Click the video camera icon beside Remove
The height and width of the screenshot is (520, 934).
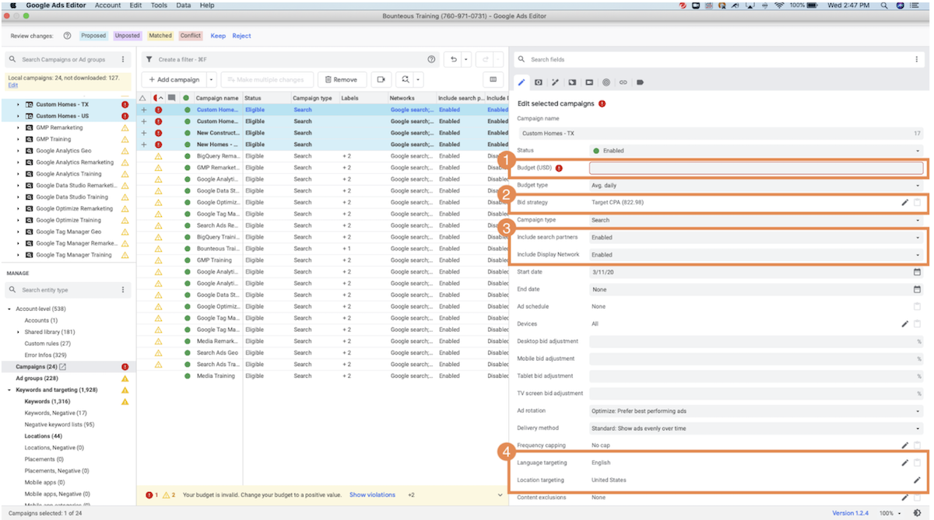[x=381, y=79]
